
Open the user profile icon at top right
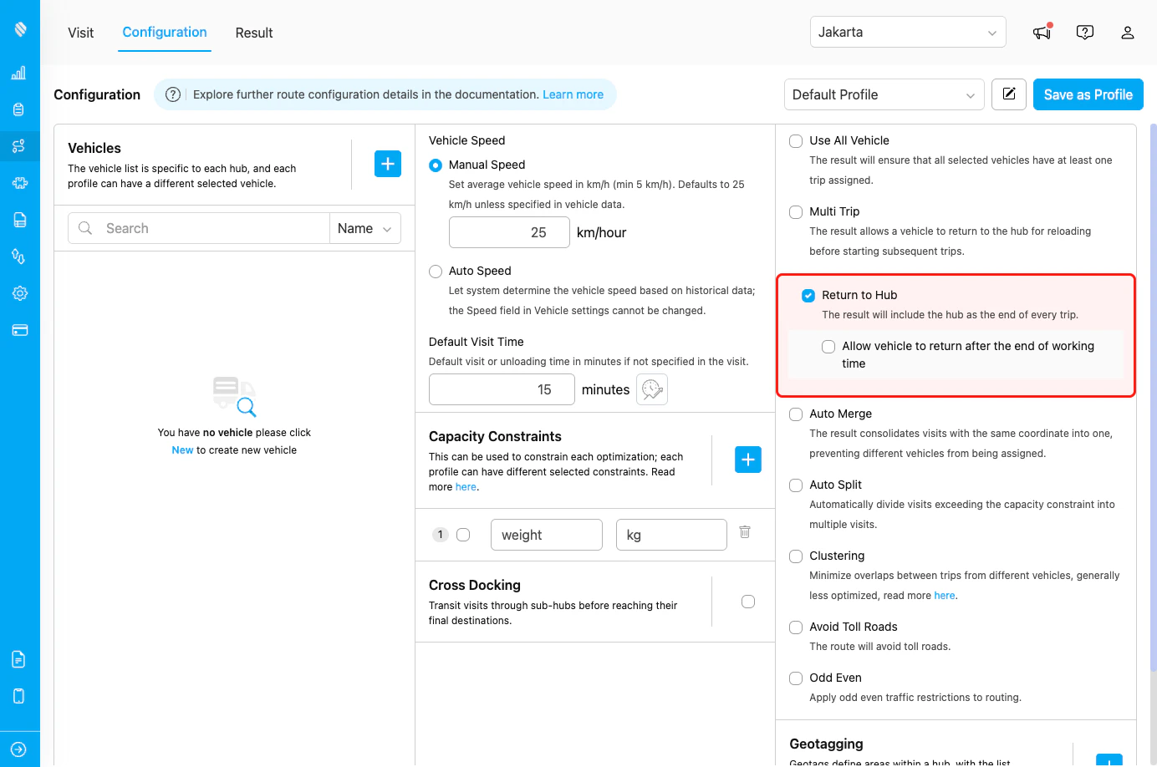tap(1127, 33)
